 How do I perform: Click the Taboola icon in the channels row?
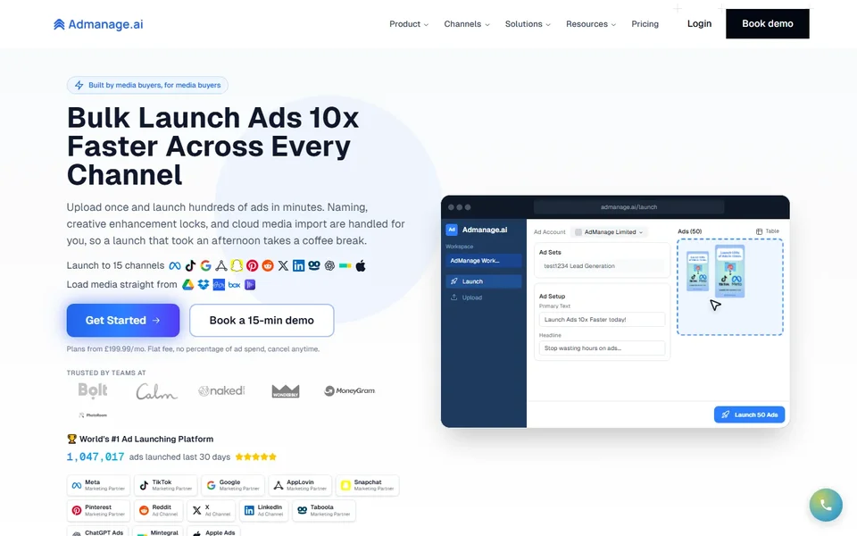313,266
